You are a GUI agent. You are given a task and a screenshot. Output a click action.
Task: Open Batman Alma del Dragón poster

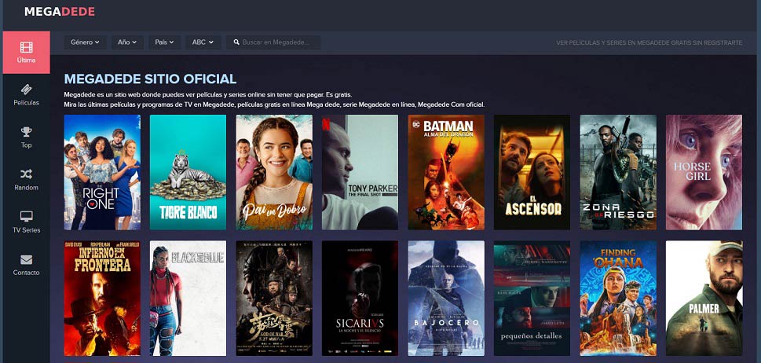pos(446,172)
